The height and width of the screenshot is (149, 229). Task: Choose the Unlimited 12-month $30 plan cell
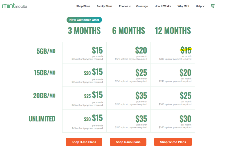[x=173, y=121]
